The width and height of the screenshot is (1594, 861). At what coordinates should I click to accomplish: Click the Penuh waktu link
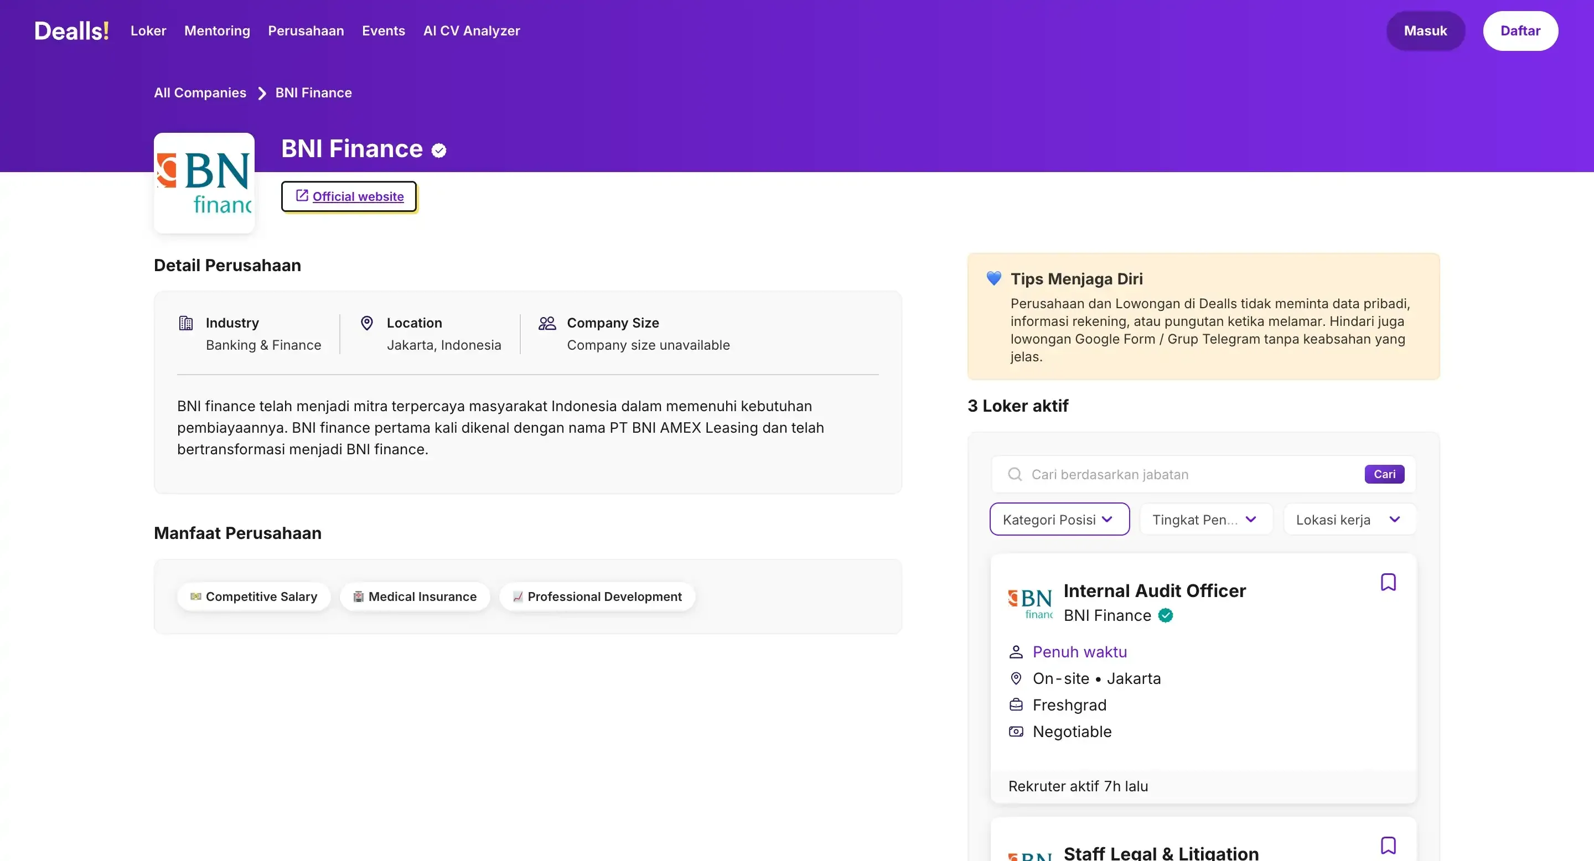click(1080, 652)
